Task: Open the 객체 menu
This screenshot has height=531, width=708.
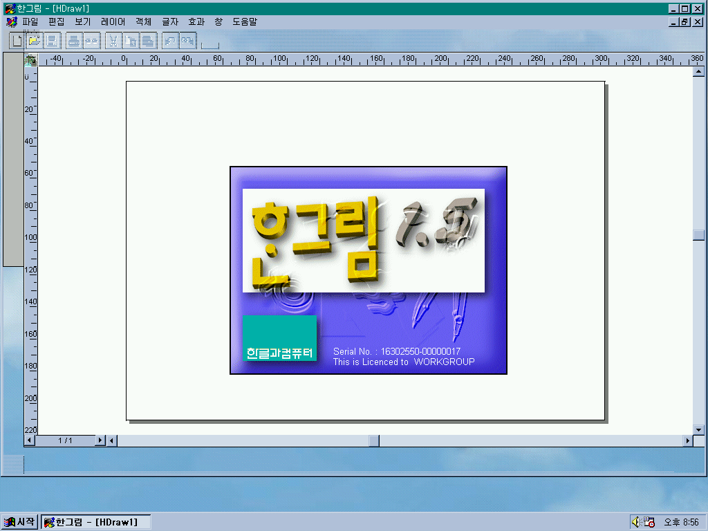Action: click(x=144, y=21)
